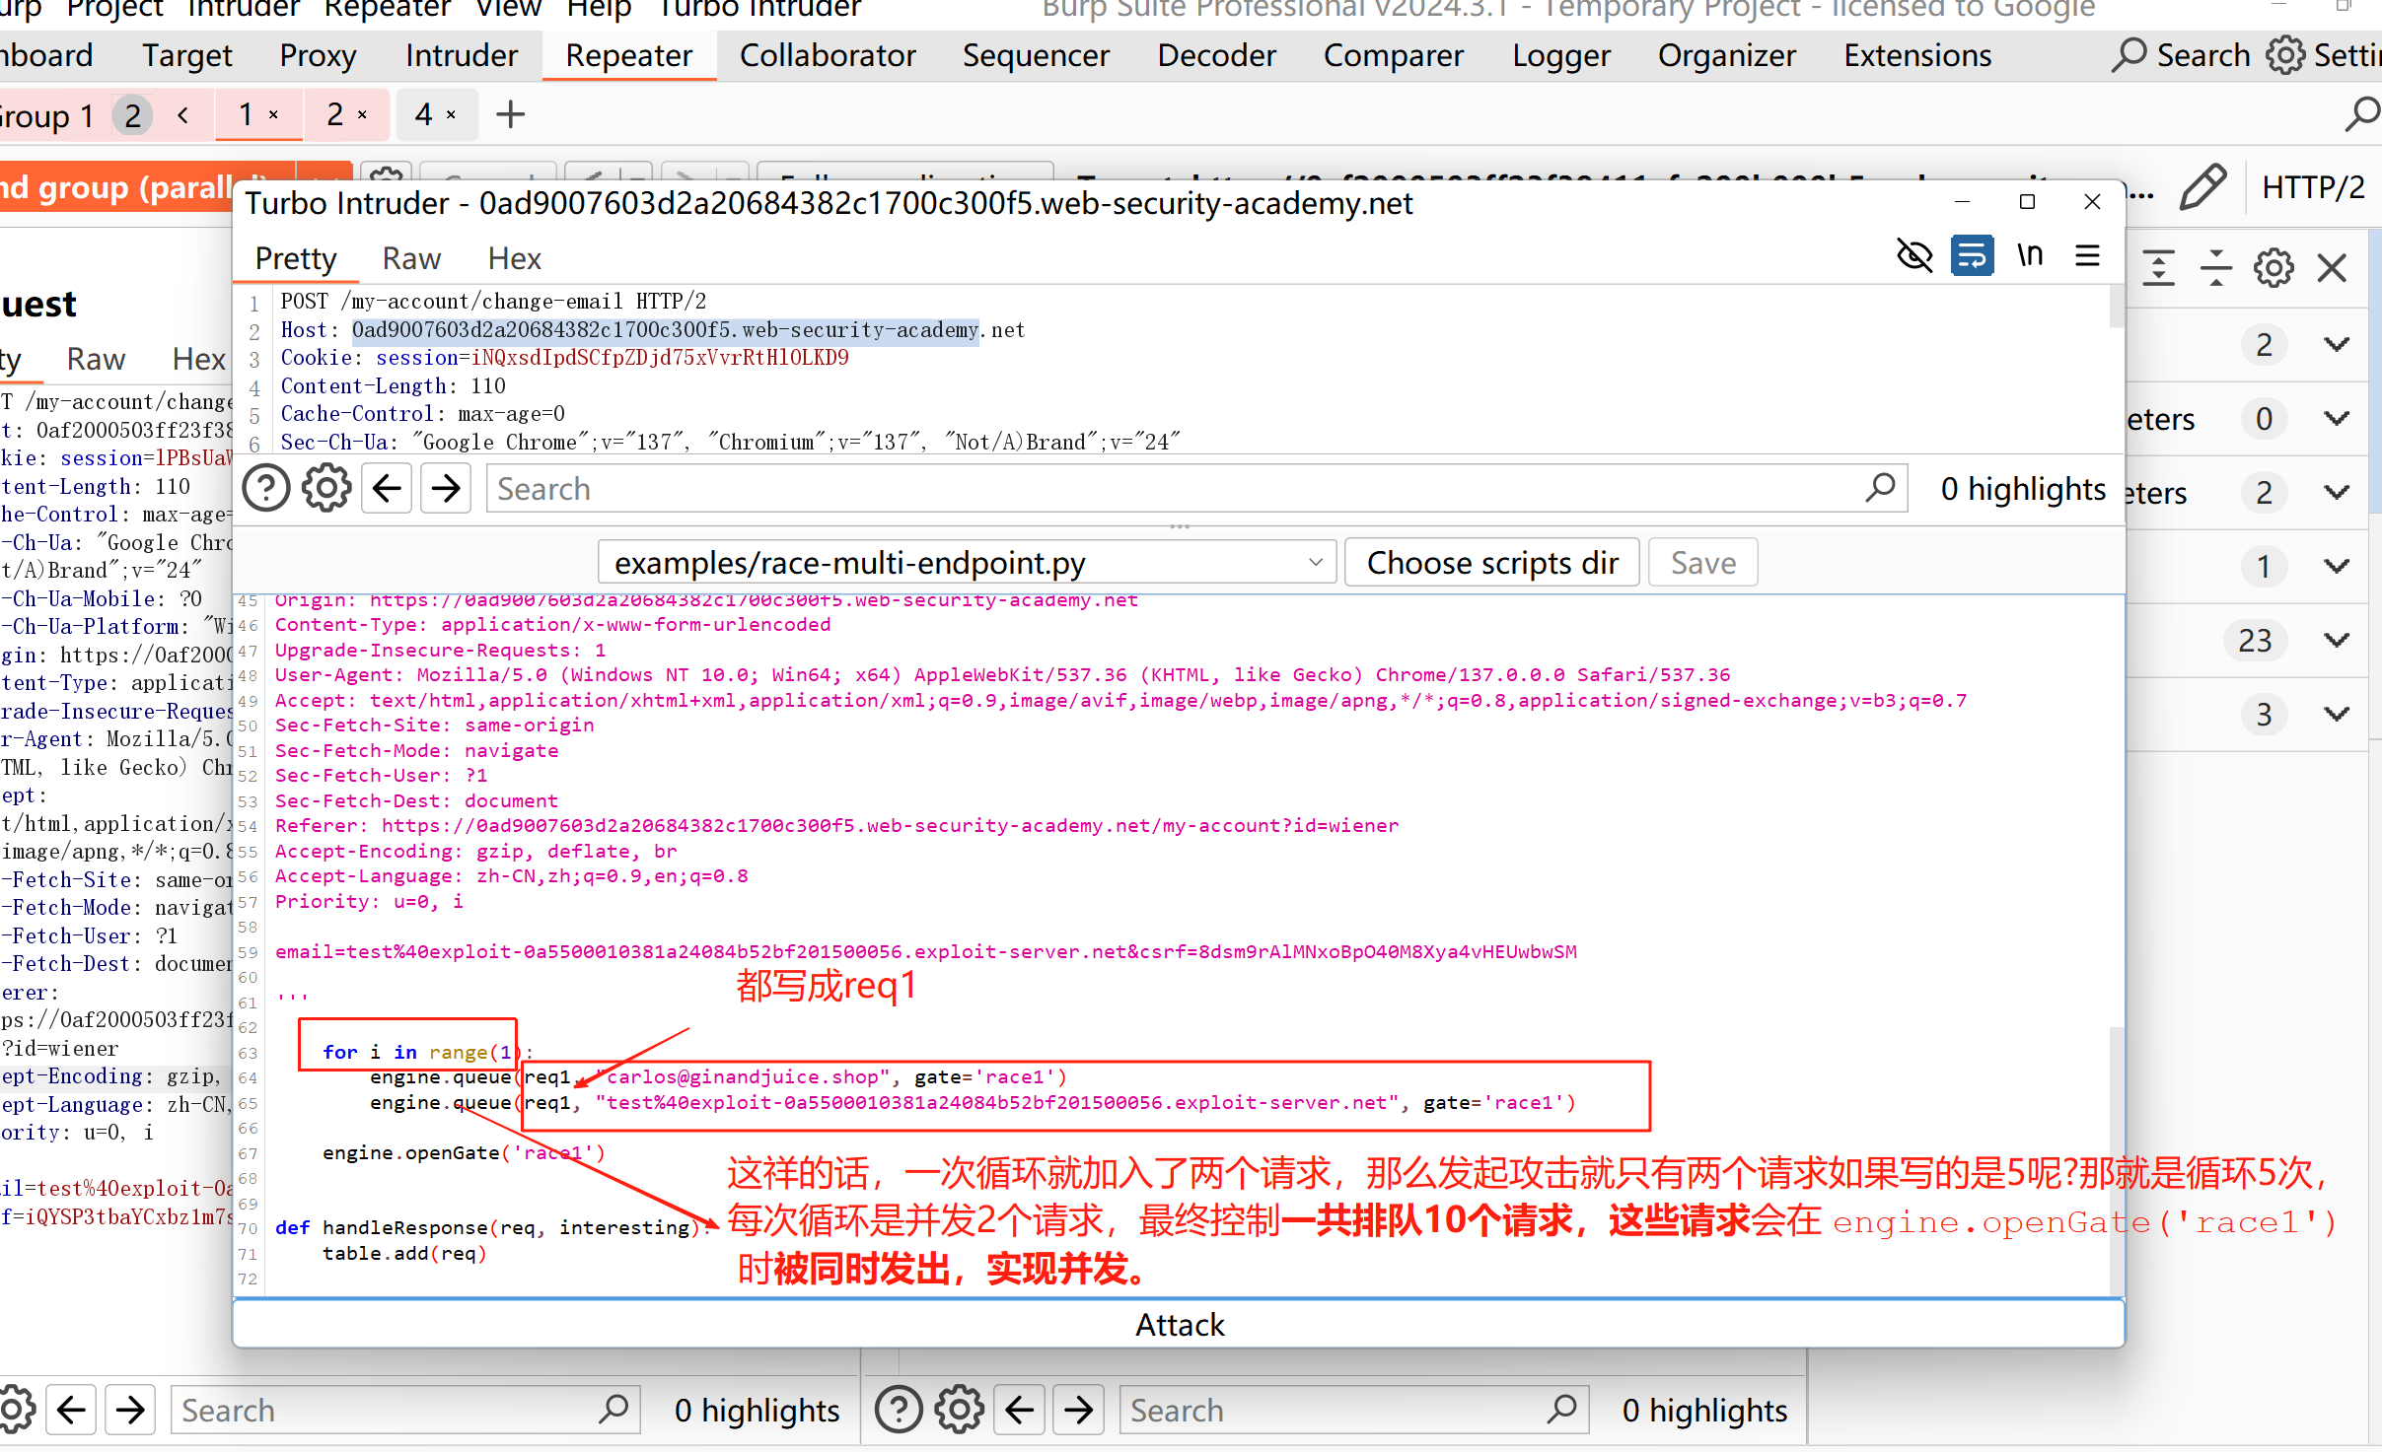Switch to the Raw tab in Turbo Intruder
This screenshot has width=2382, height=1452.
click(x=410, y=258)
